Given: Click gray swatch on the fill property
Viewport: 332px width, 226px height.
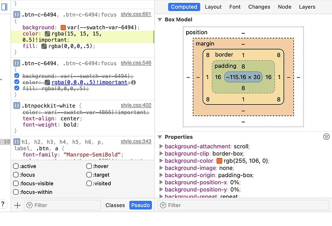Looking at the screenshot, I should point(44,46).
